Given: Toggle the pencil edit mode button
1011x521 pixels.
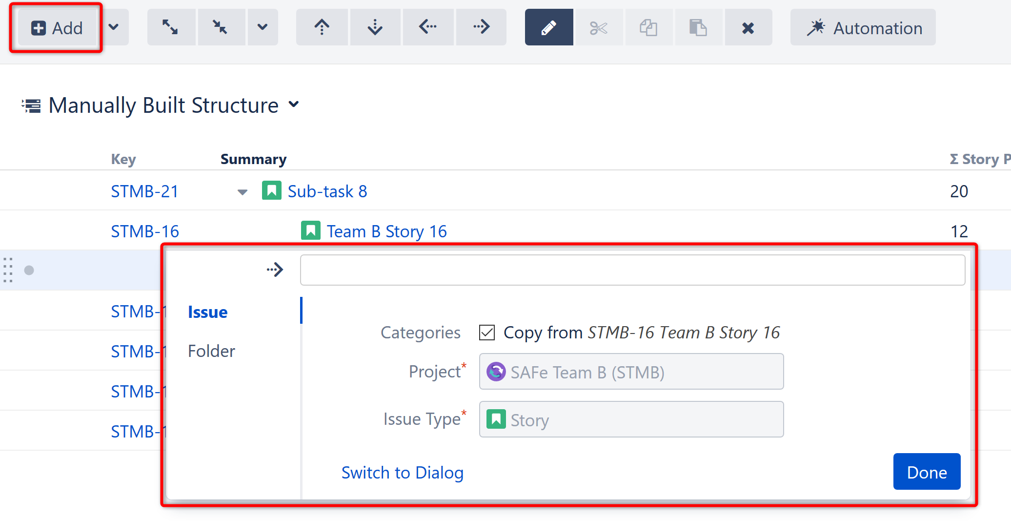Looking at the screenshot, I should tap(548, 27).
